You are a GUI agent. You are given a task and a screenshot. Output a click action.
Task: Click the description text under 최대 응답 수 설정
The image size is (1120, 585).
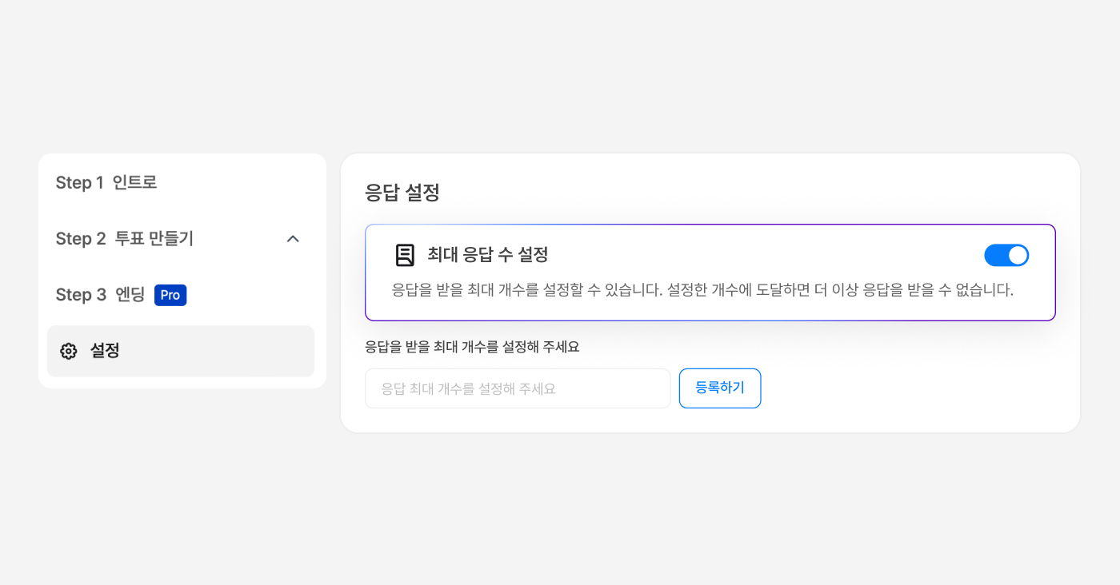(702, 290)
